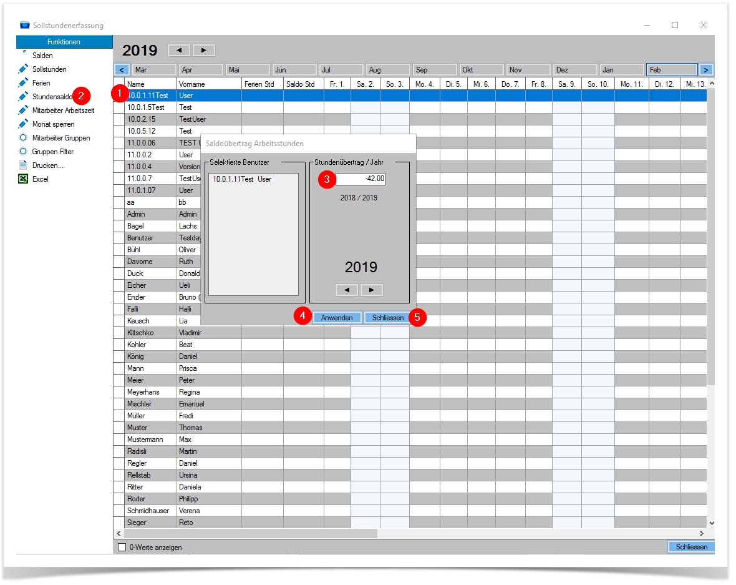
Task: Click the horizontal scrollbar thumb under the table
Action: [251, 534]
